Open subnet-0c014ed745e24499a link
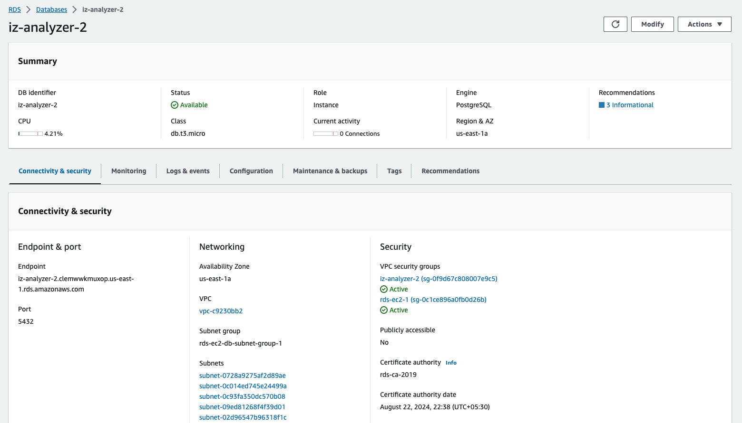 tap(243, 386)
